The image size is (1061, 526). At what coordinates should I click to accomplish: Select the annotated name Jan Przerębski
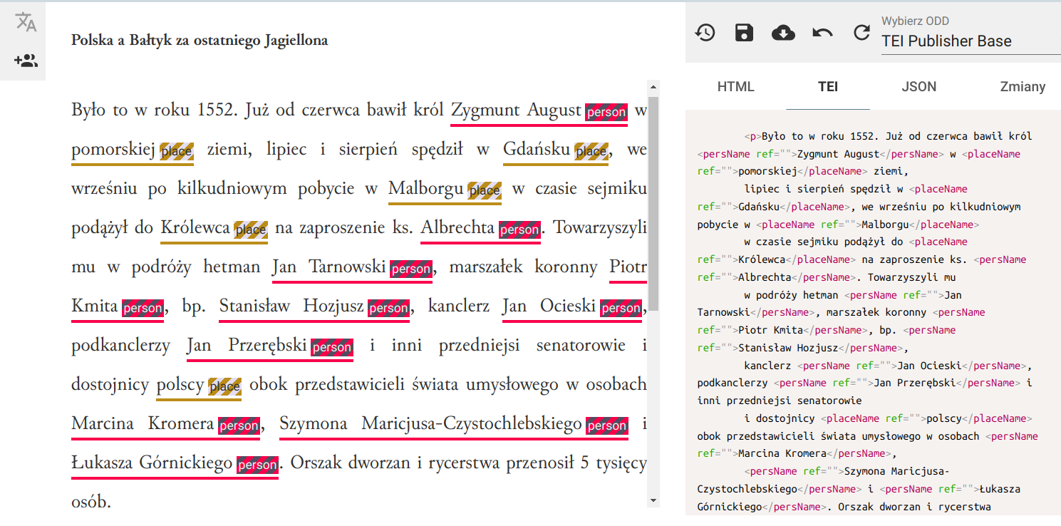pyautogui.click(x=247, y=346)
